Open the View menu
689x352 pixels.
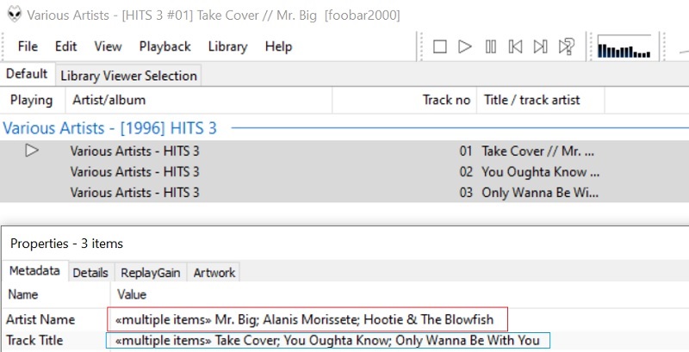[x=108, y=46]
